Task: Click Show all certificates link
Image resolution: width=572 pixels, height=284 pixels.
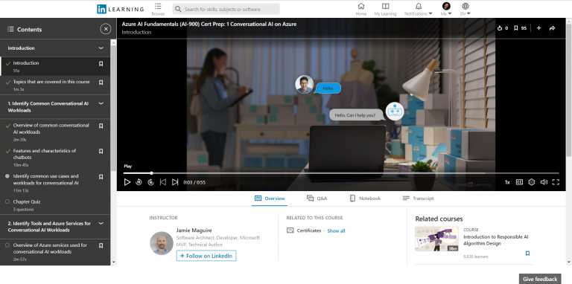Action: tap(336, 230)
